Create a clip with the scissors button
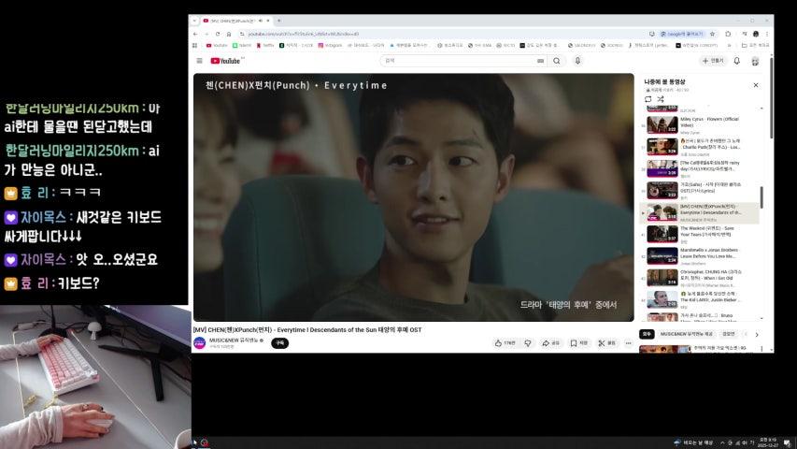Image resolution: width=797 pixels, height=449 pixels. (607, 343)
